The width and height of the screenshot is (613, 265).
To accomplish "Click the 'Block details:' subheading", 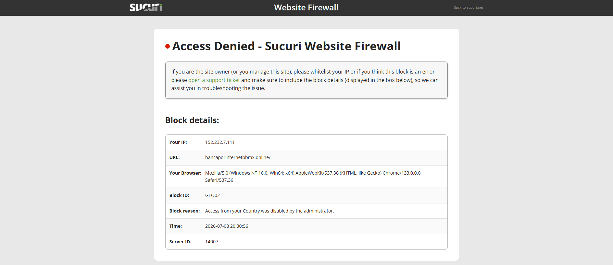I will pyautogui.click(x=192, y=120).
